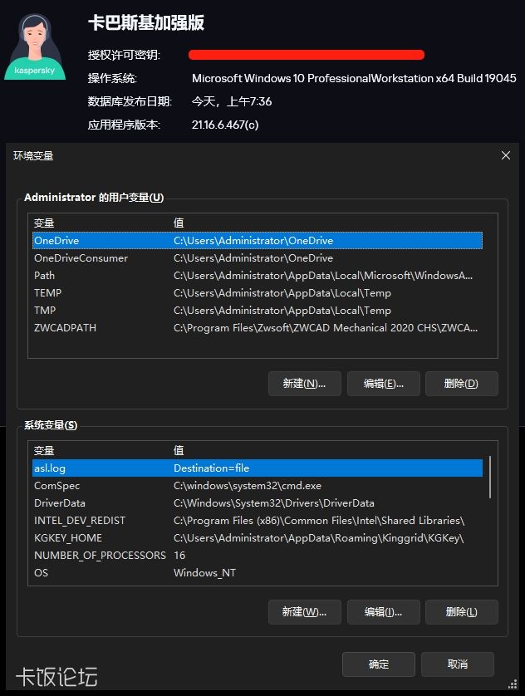
Task: Click 新建(W) for system variables
Action: click(x=304, y=612)
